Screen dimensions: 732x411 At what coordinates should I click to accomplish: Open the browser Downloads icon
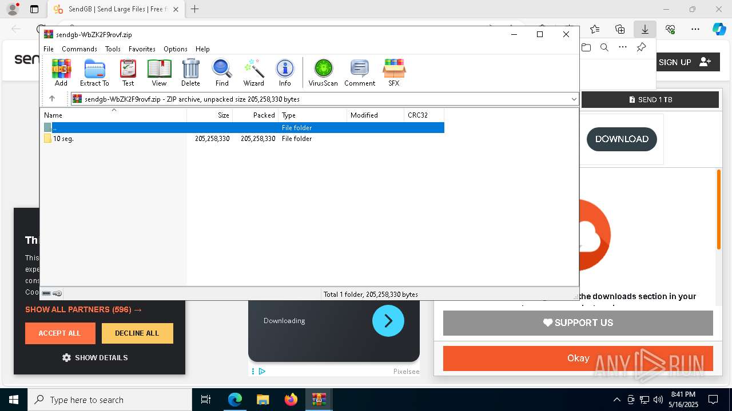click(x=645, y=29)
